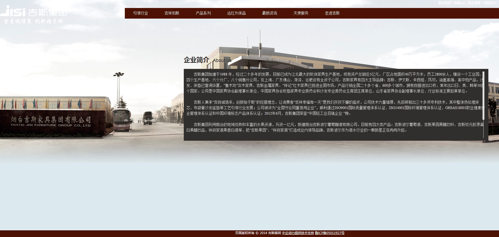Follow the 官方视频 top link
The image size is (499, 237).
click(444, 3)
